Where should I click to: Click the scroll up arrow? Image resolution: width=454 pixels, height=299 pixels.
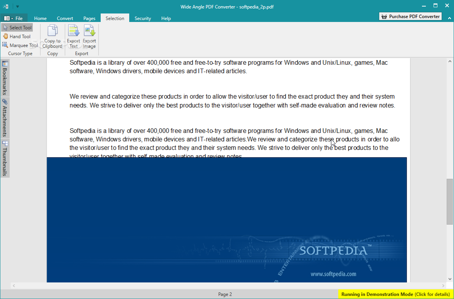tap(450, 61)
